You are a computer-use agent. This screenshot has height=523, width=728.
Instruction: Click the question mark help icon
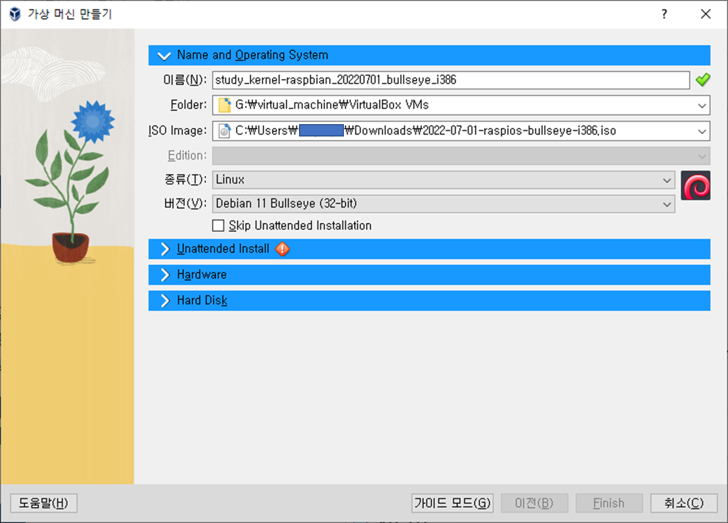(x=664, y=14)
